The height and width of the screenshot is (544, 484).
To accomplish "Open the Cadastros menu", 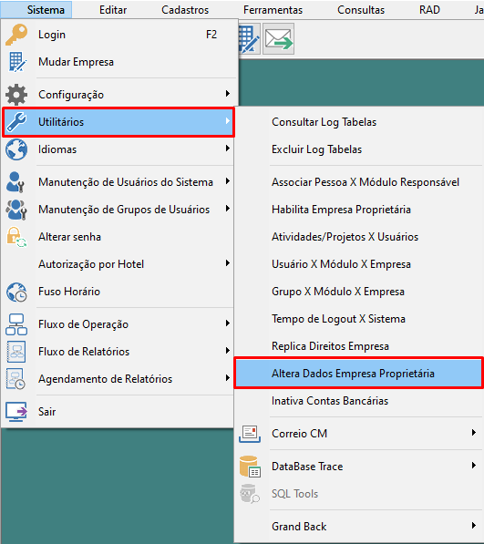I will click(185, 10).
